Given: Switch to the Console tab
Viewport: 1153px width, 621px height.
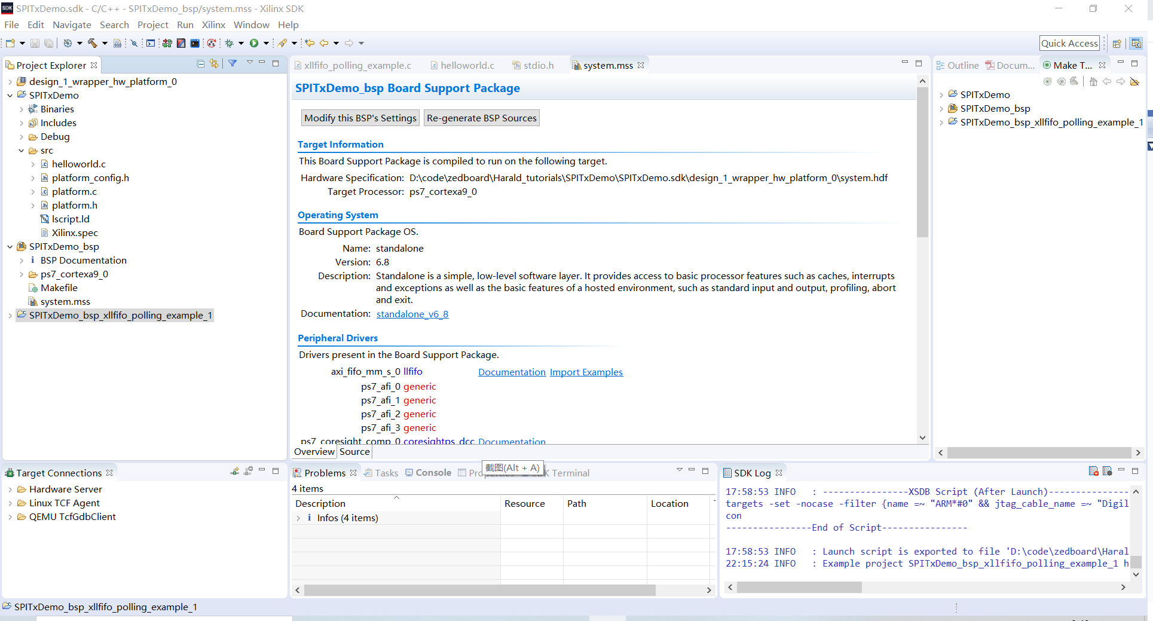Looking at the screenshot, I should [x=428, y=473].
